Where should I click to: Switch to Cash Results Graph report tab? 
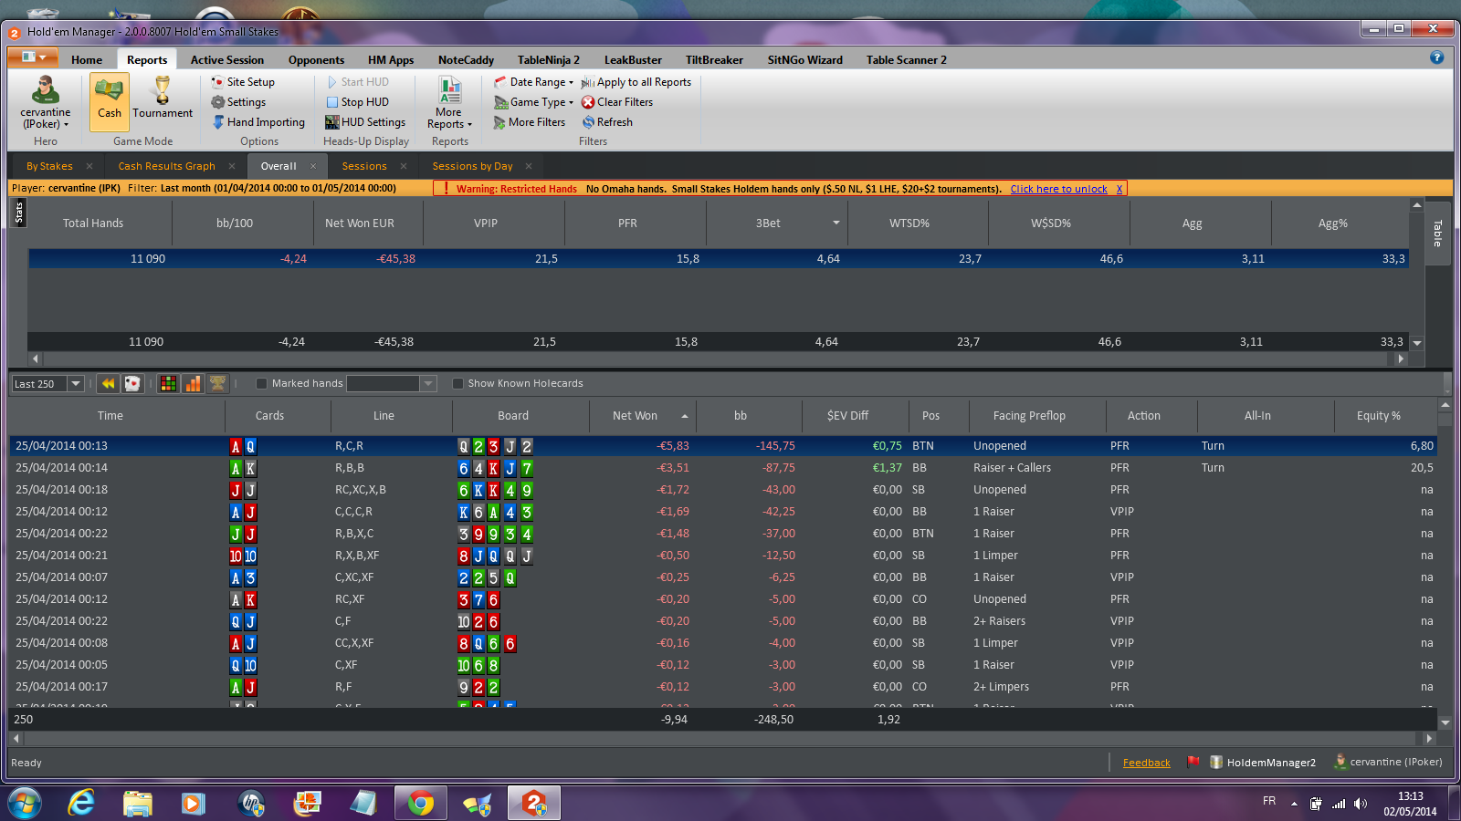167,166
